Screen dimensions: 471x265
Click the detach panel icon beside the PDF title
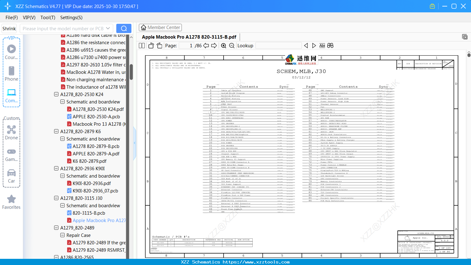465,37
